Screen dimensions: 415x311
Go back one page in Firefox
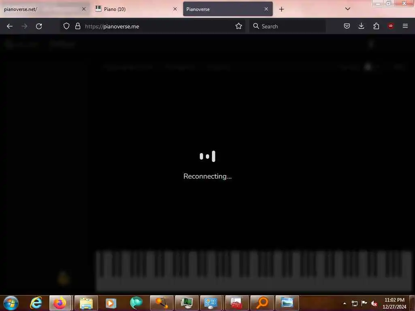(10, 26)
